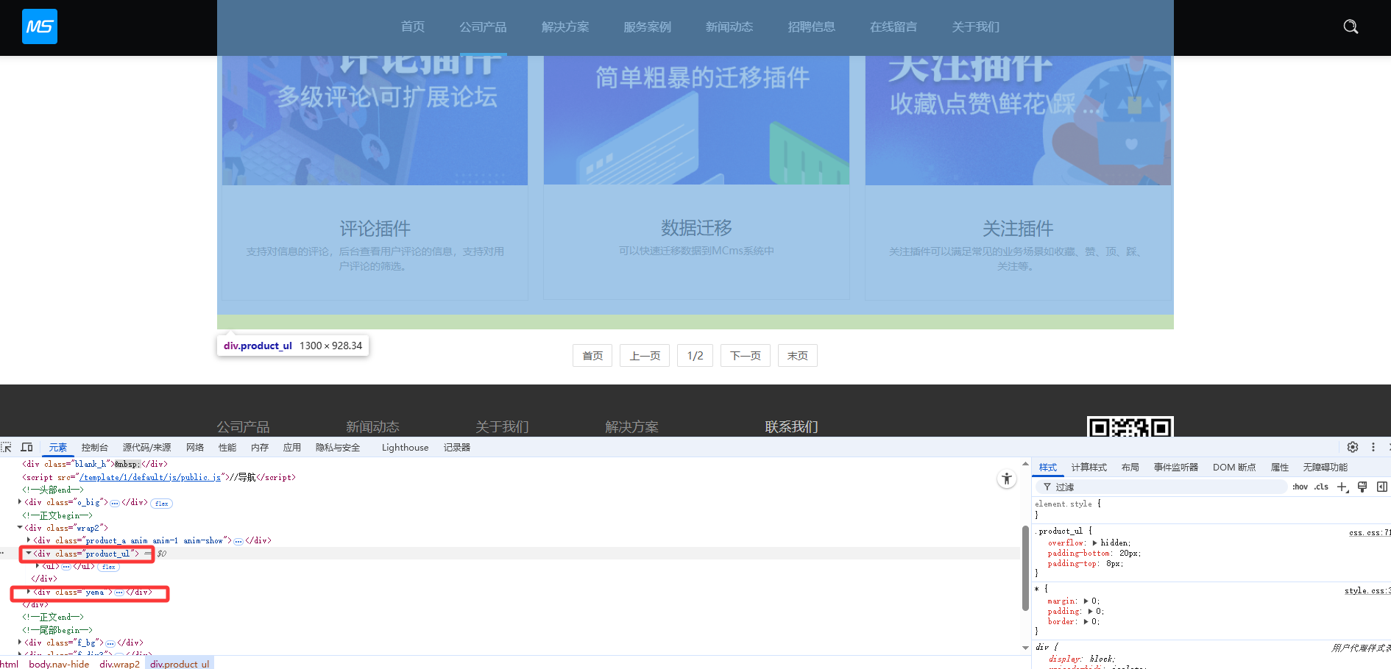Open DevTools three-dot customize menu

coord(1373,447)
